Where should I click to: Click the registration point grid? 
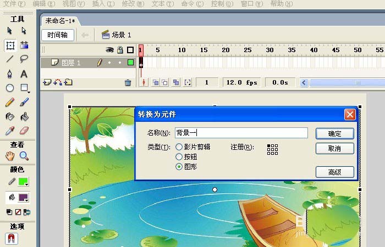272,149
